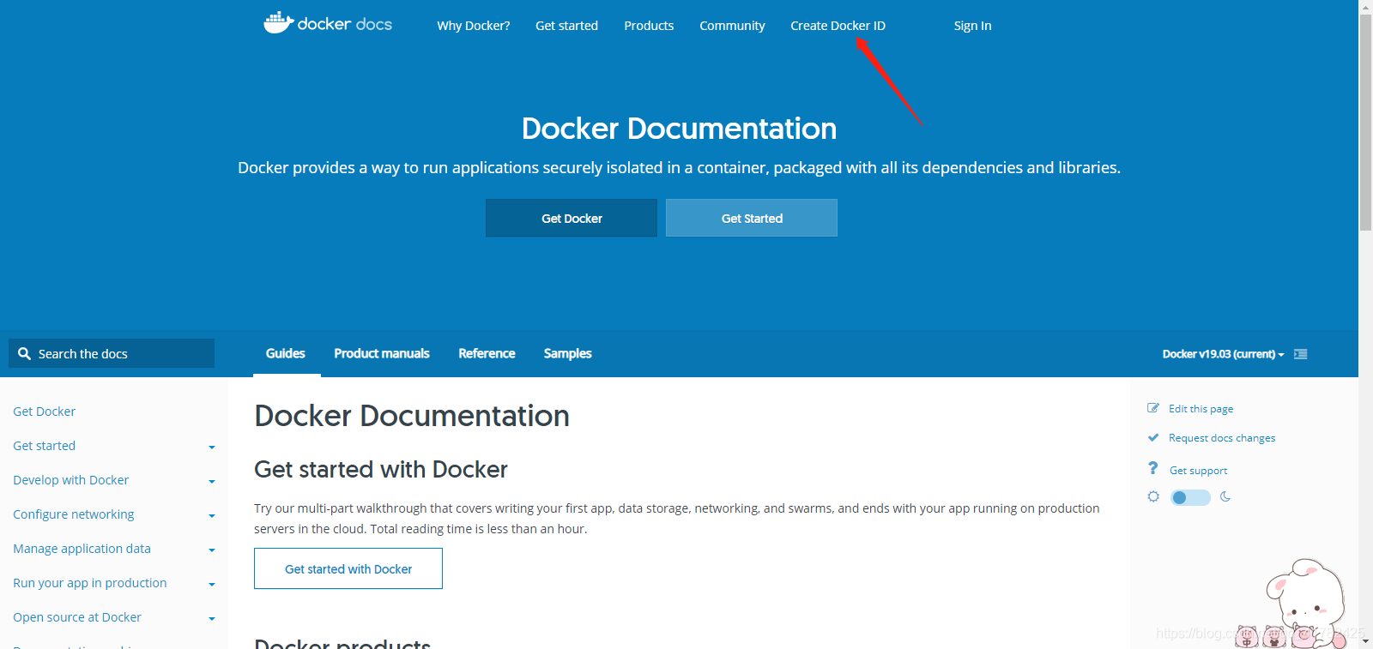Open the Manage application data sidebar link
This screenshot has width=1373, height=649.
[82, 549]
